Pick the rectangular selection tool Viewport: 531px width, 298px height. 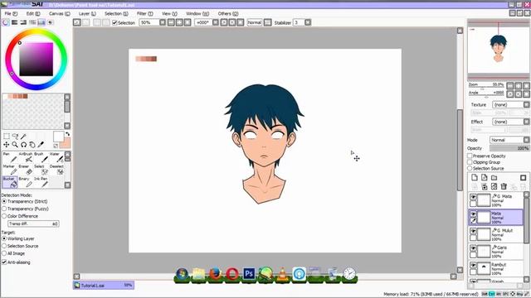click(x=7, y=136)
